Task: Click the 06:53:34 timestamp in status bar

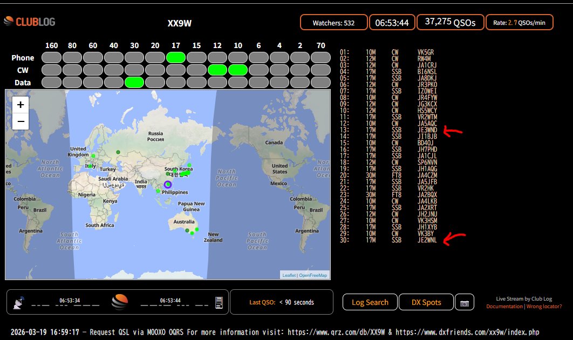Action: tap(70, 301)
